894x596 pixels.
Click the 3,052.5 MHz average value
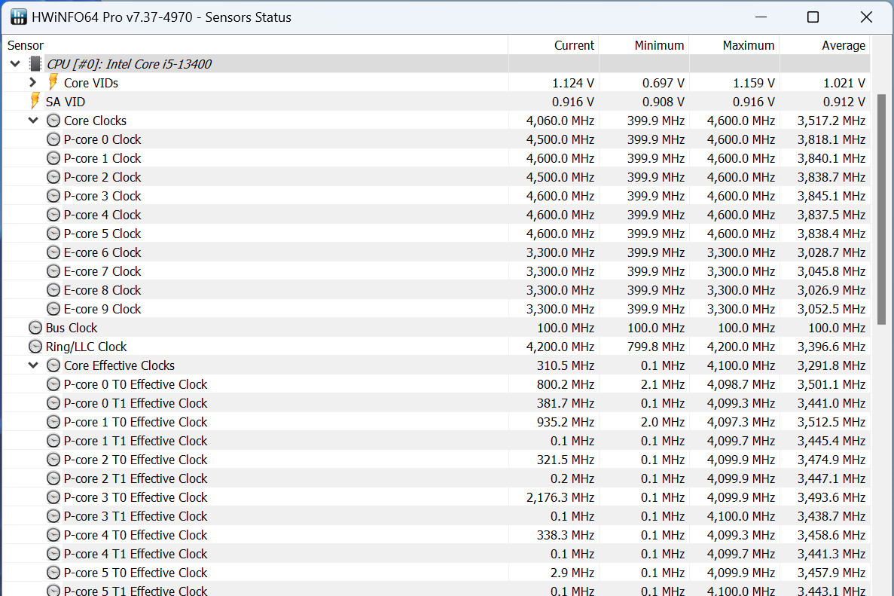coord(831,309)
